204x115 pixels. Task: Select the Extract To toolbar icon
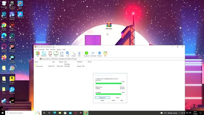click(x=44, y=54)
